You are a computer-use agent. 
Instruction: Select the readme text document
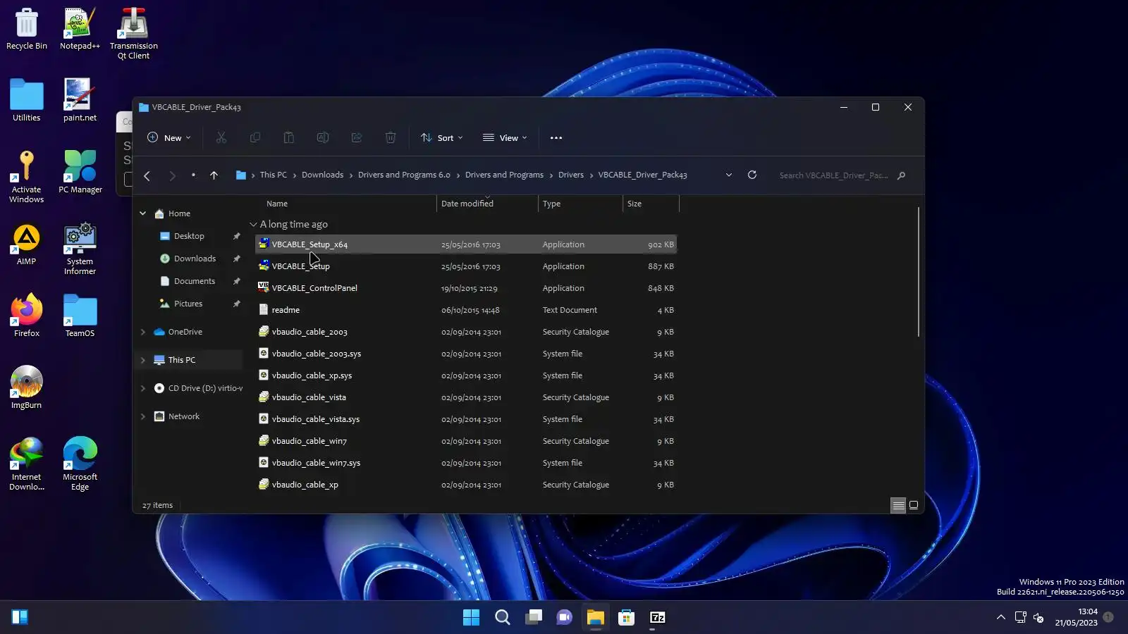(466, 310)
